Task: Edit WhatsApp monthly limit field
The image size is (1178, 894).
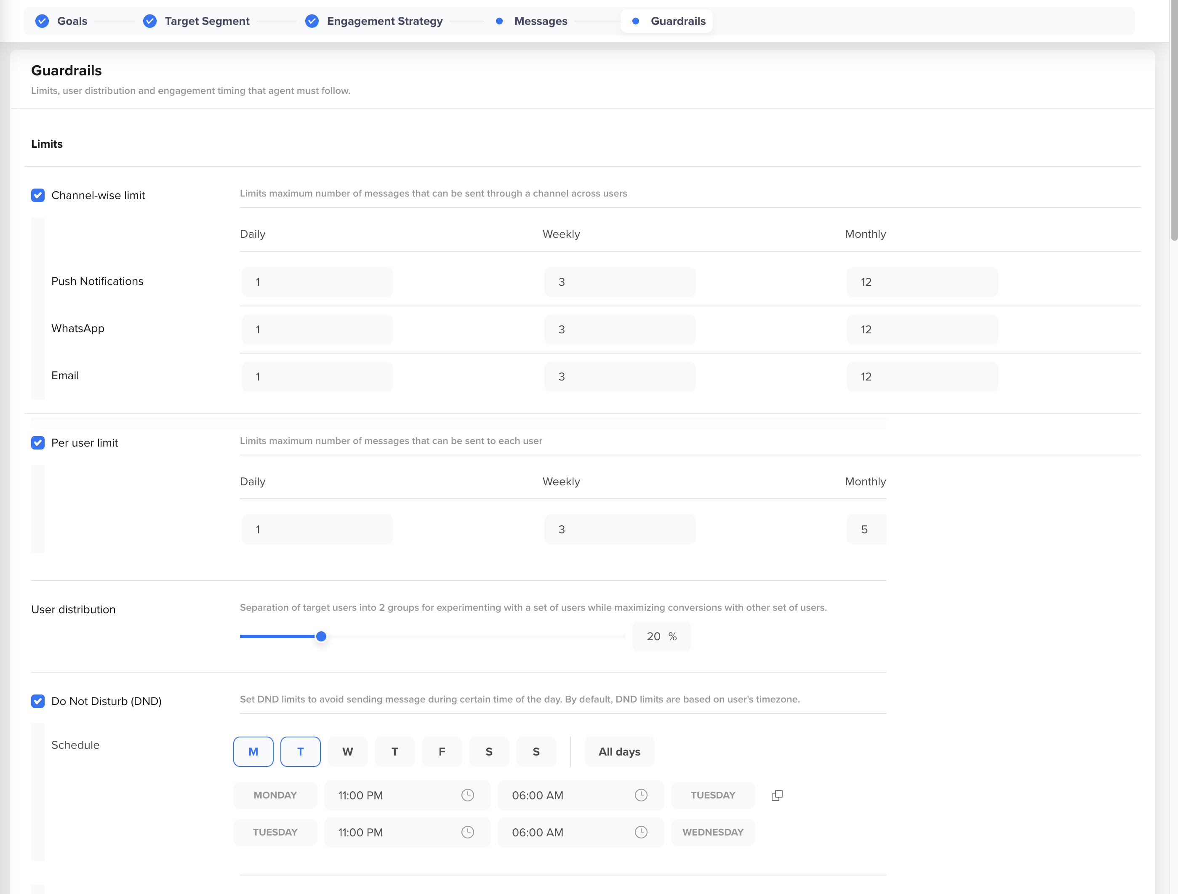Action: (x=922, y=329)
